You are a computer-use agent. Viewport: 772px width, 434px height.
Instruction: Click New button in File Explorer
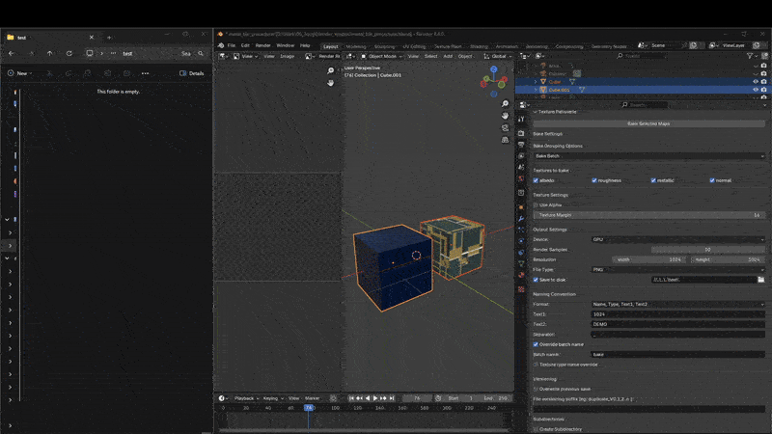19,73
